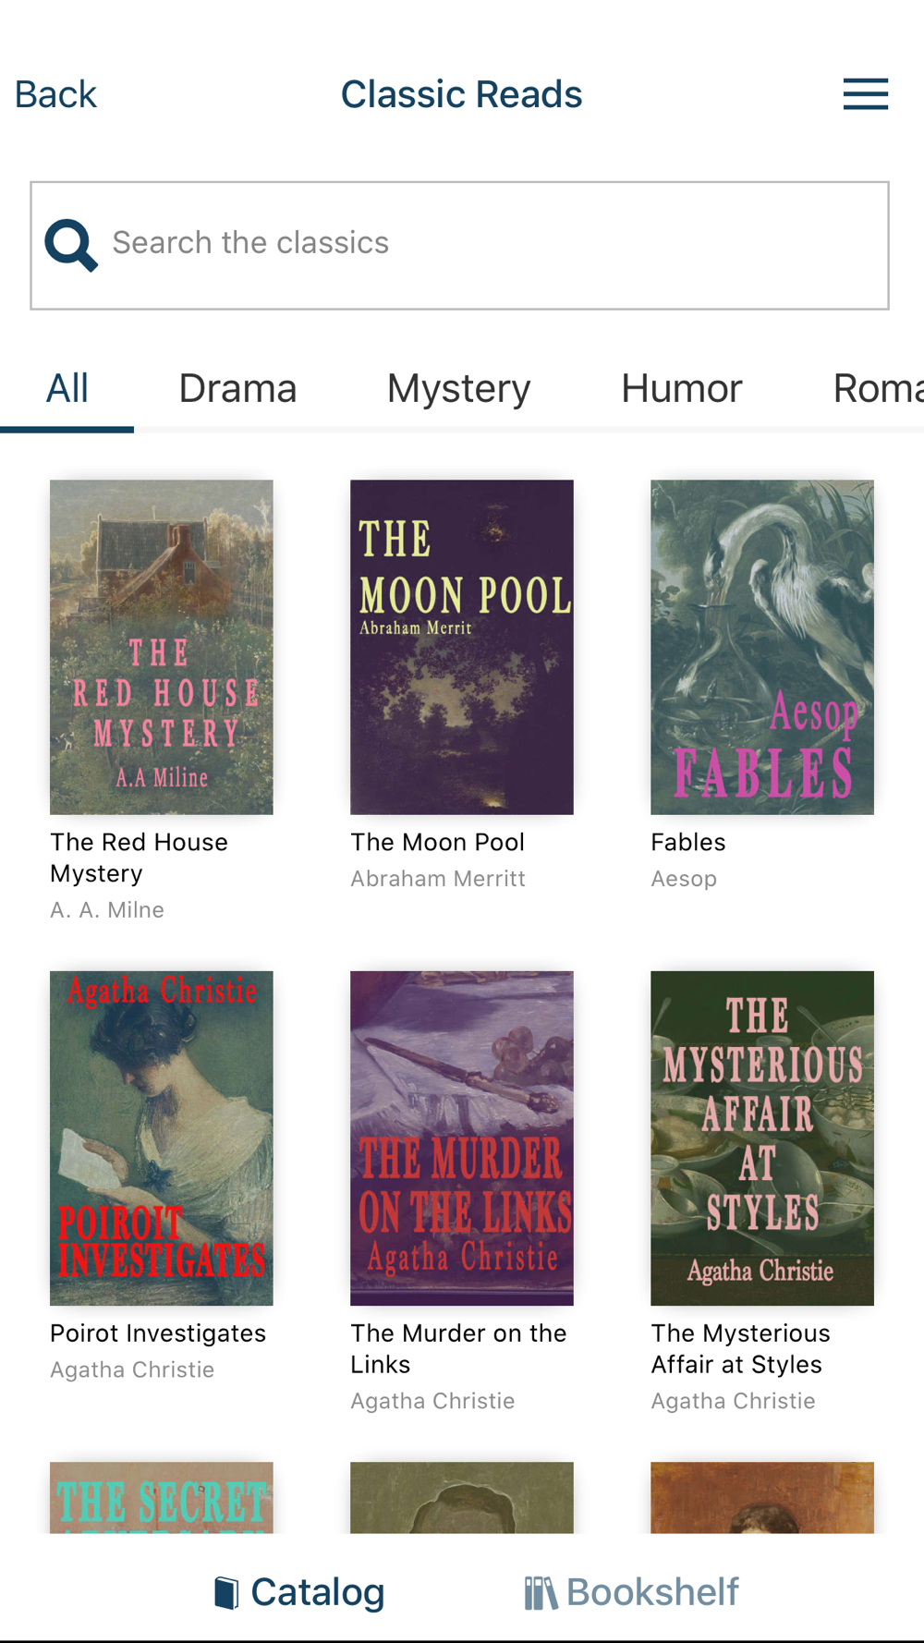Open Poirot Investigates book cover
This screenshot has height=1643, width=924.
click(x=162, y=1138)
